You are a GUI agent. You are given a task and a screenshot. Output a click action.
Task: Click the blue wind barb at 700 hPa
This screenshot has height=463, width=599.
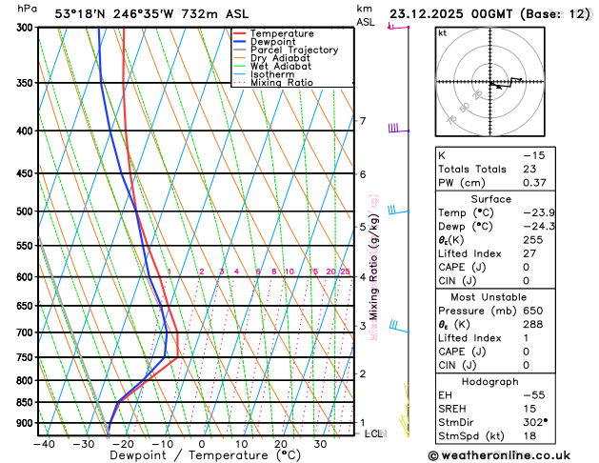point(400,327)
